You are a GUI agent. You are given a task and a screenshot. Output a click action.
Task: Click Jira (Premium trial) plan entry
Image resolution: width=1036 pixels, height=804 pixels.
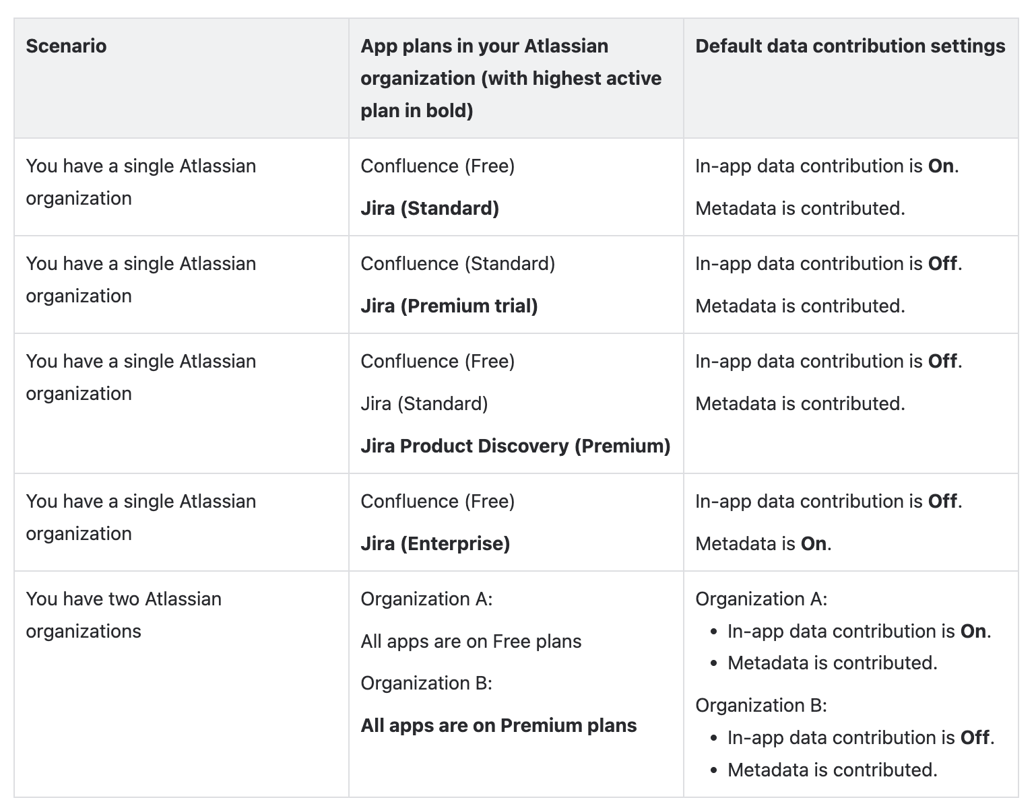pos(449,306)
